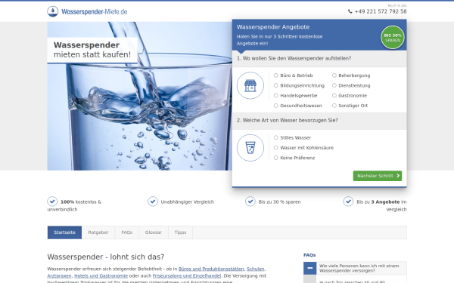Collapse the FAQ with the minus icon
The width and height of the screenshot is (454, 283).
(309, 268)
